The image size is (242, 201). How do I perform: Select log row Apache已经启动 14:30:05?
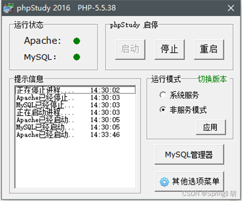pyautogui.click(x=75, y=120)
